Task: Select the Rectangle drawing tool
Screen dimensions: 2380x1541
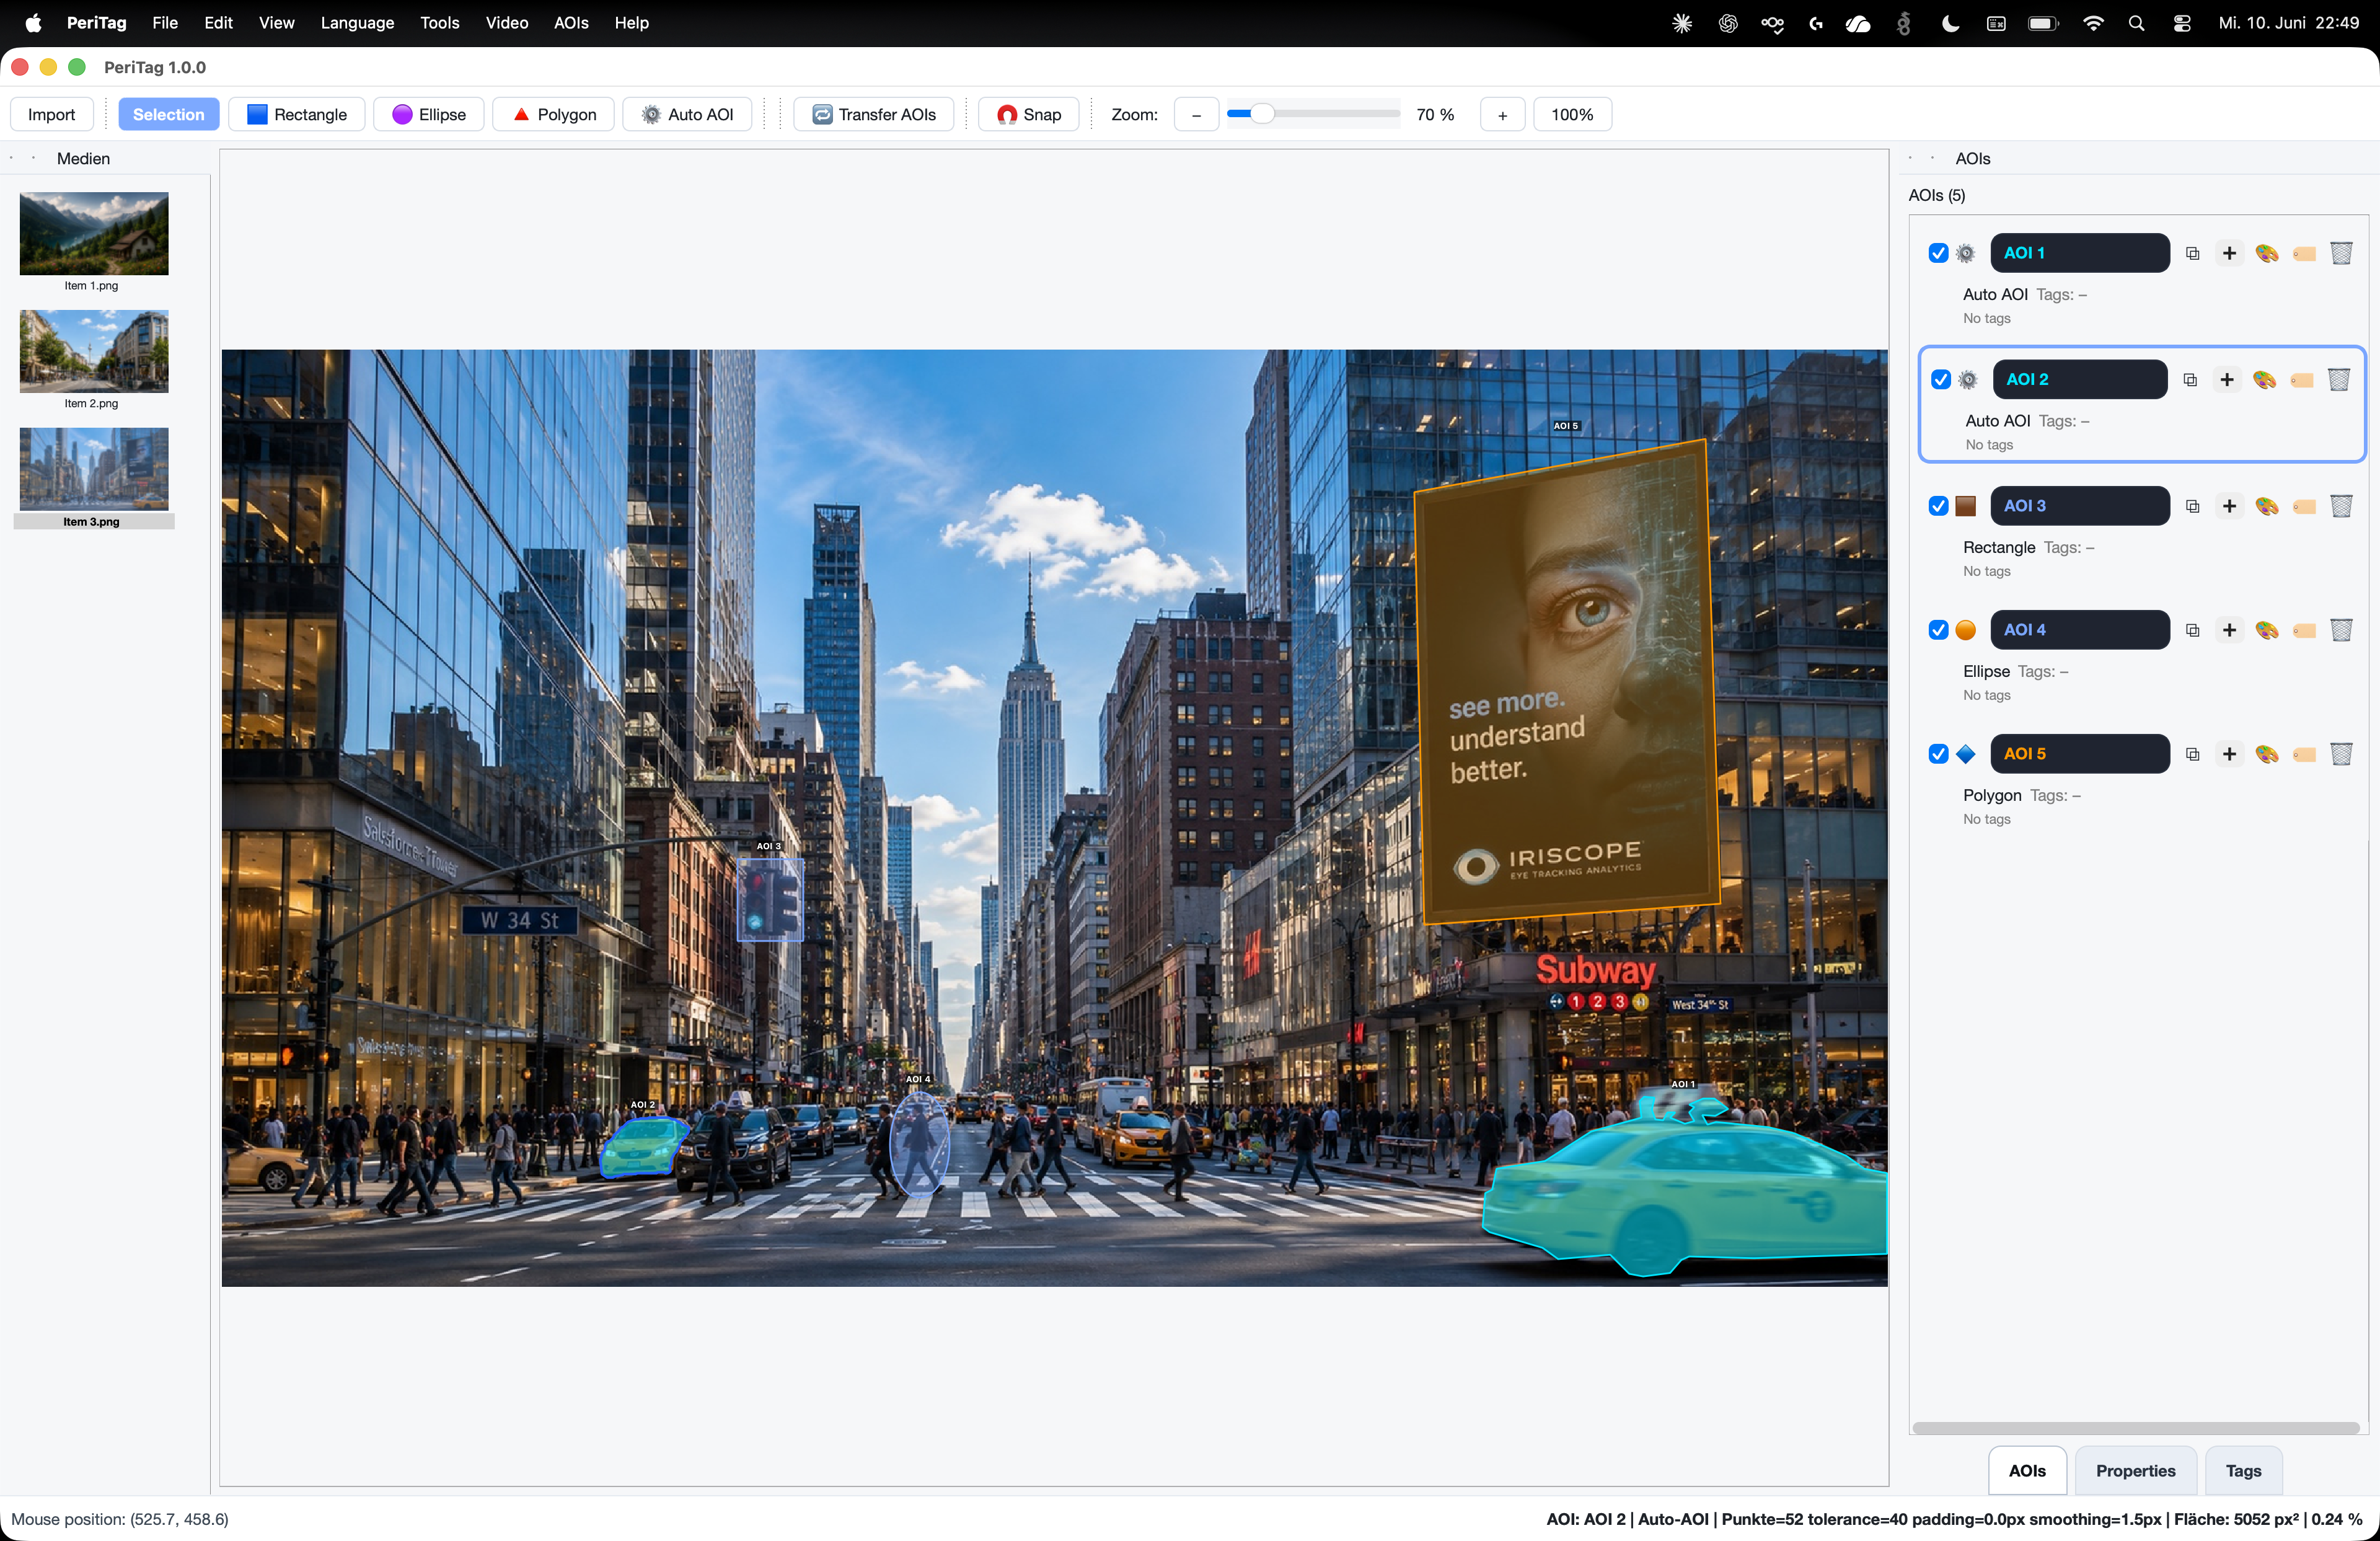Action: [x=297, y=114]
